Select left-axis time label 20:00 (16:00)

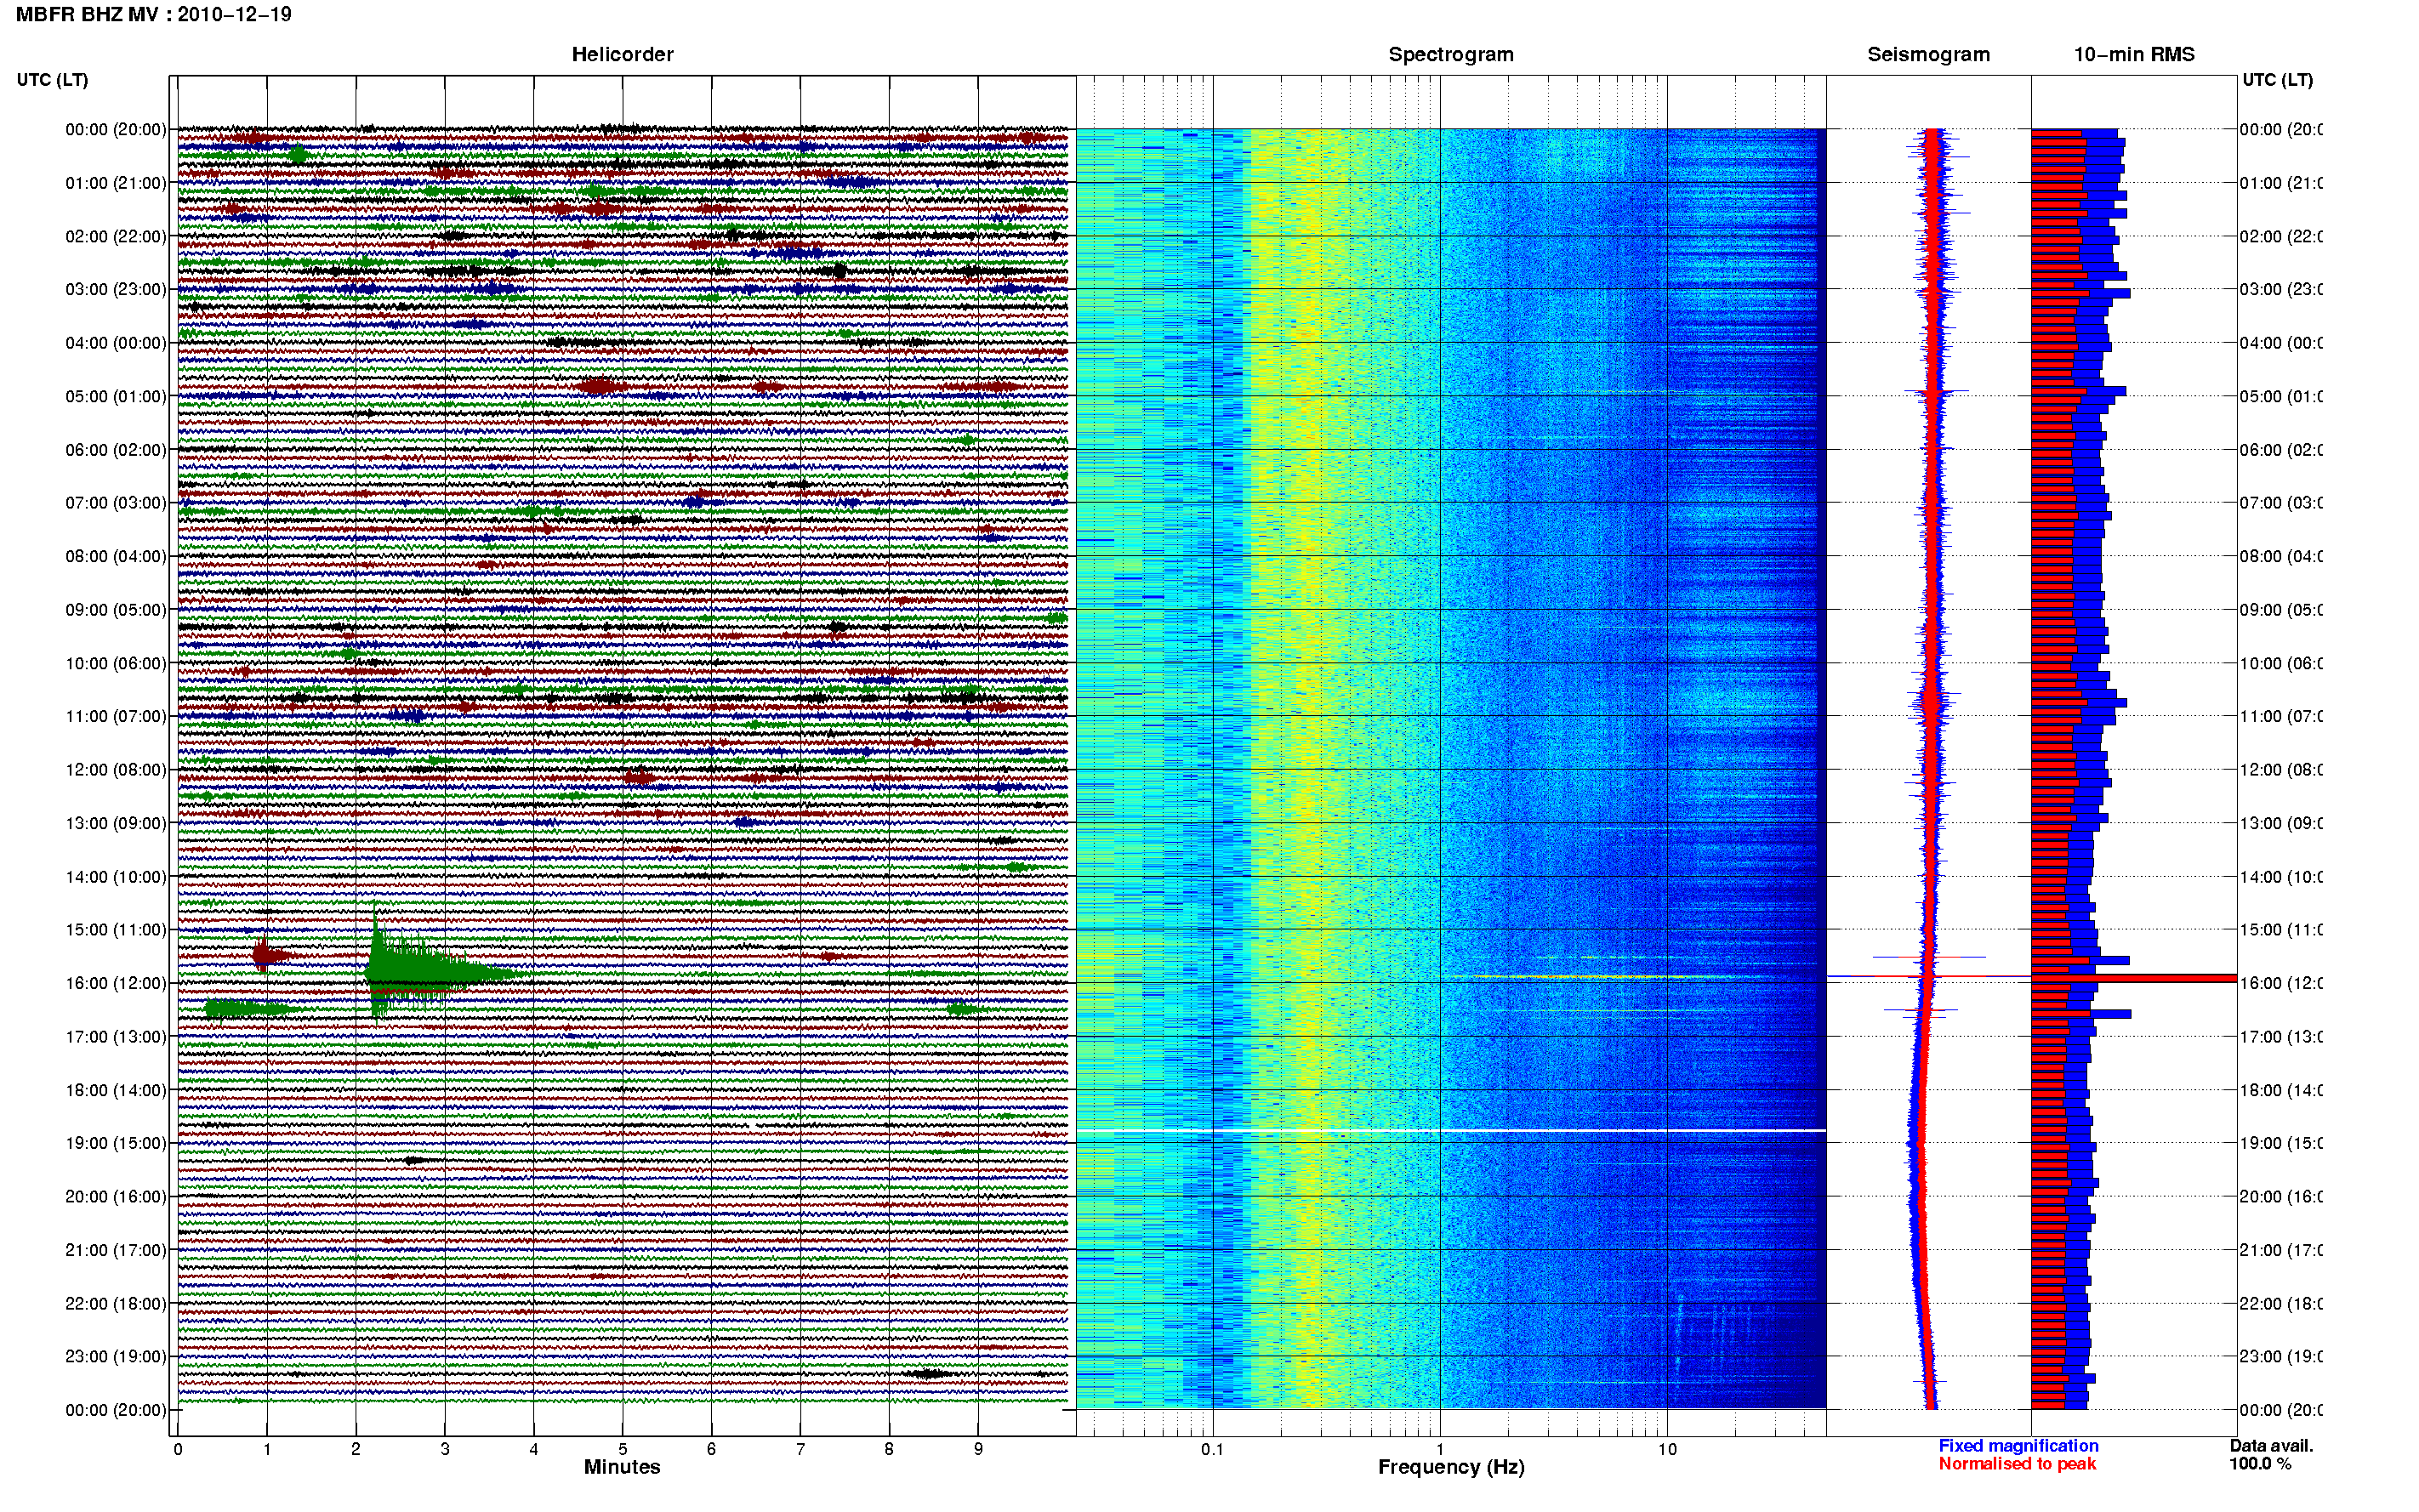pos(116,1196)
